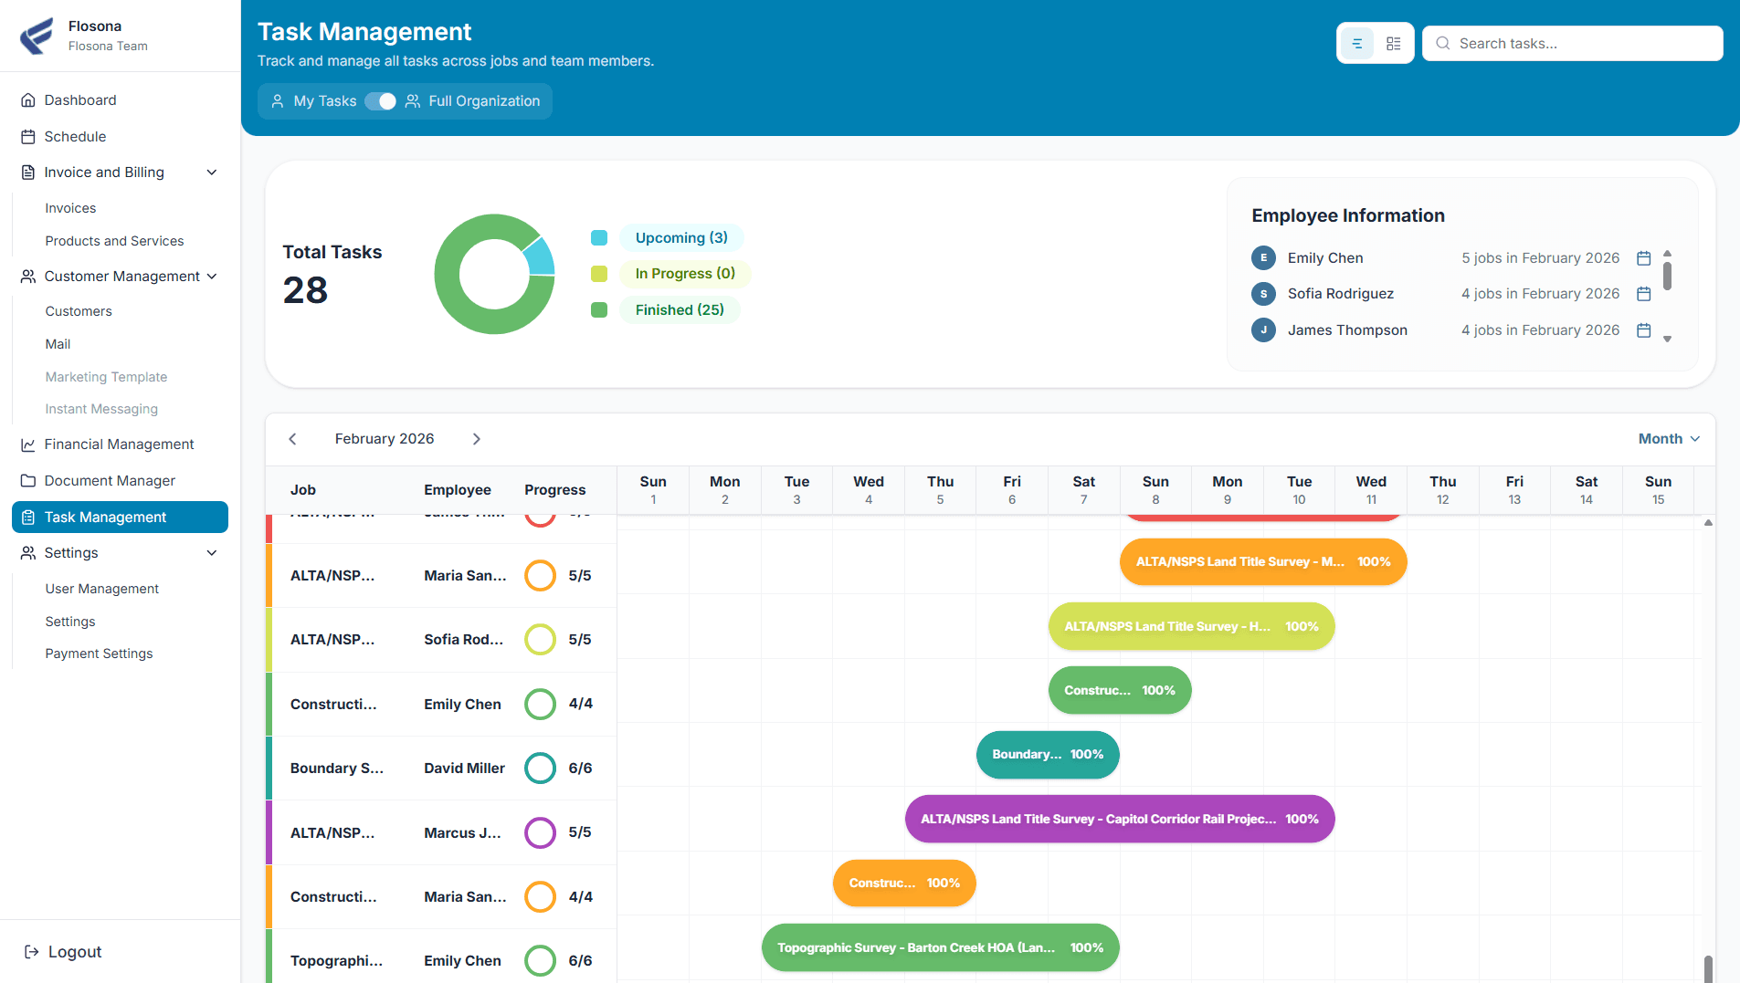The image size is (1740, 983).
Task: Click Logout at the bottom of the sidebar
Action: click(x=72, y=951)
